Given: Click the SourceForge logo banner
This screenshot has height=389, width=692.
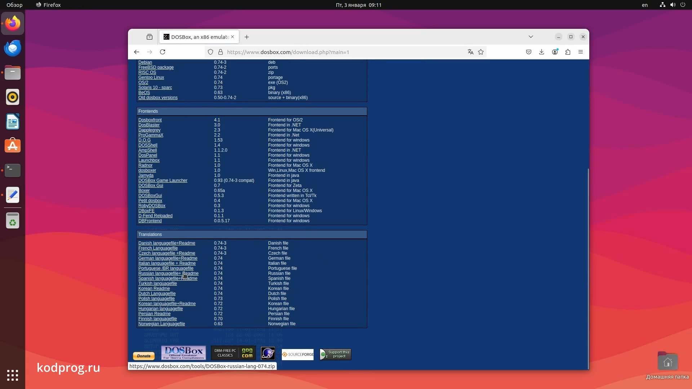Looking at the screenshot, I should [298, 354].
